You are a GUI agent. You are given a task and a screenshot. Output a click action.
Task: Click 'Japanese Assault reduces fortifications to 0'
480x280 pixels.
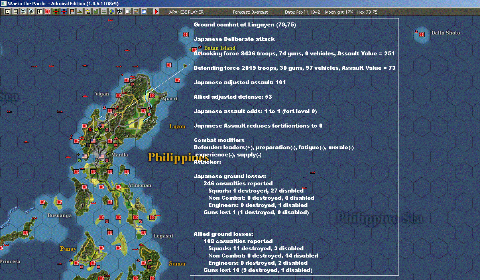coord(258,126)
